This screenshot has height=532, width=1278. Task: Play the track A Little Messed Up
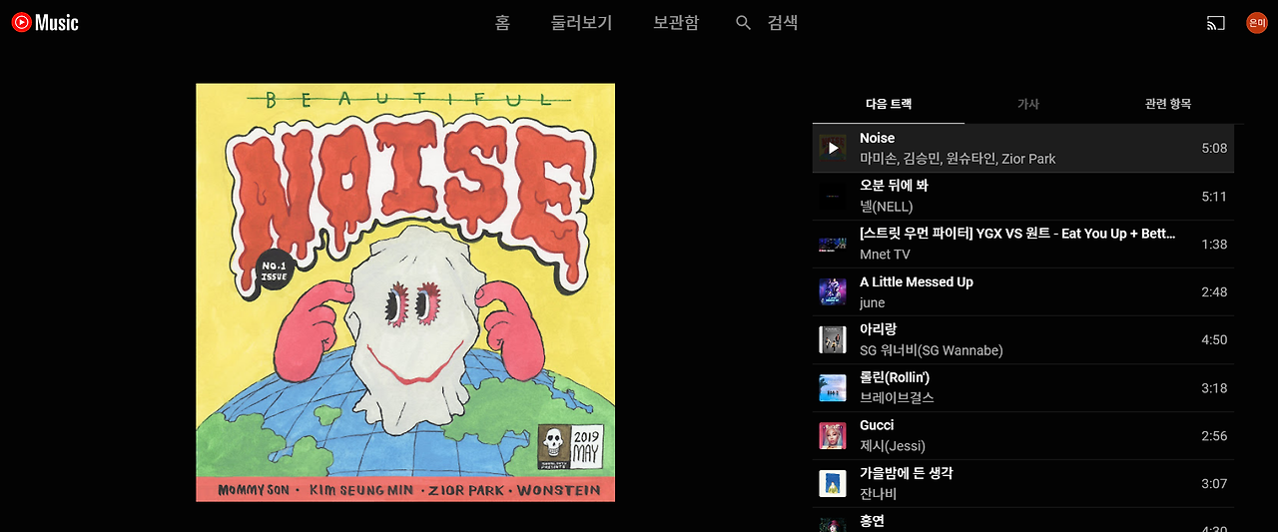point(917,281)
